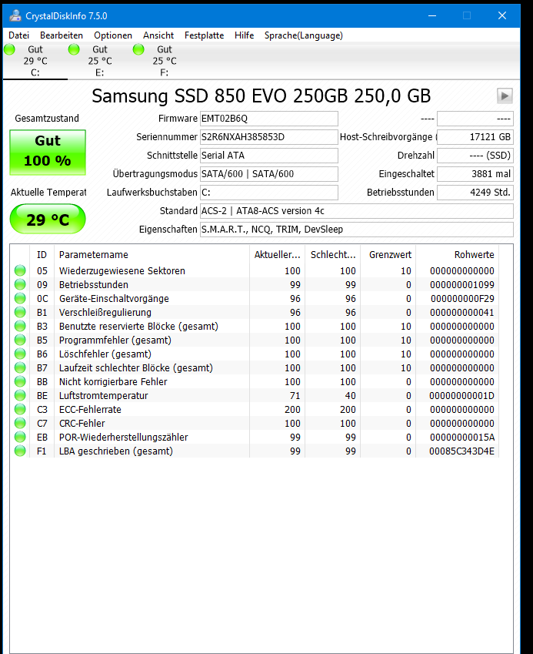Select the Luftstromtemperatur parameter name
Image resolution: width=533 pixels, height=654 pixels.
point(103,395)
